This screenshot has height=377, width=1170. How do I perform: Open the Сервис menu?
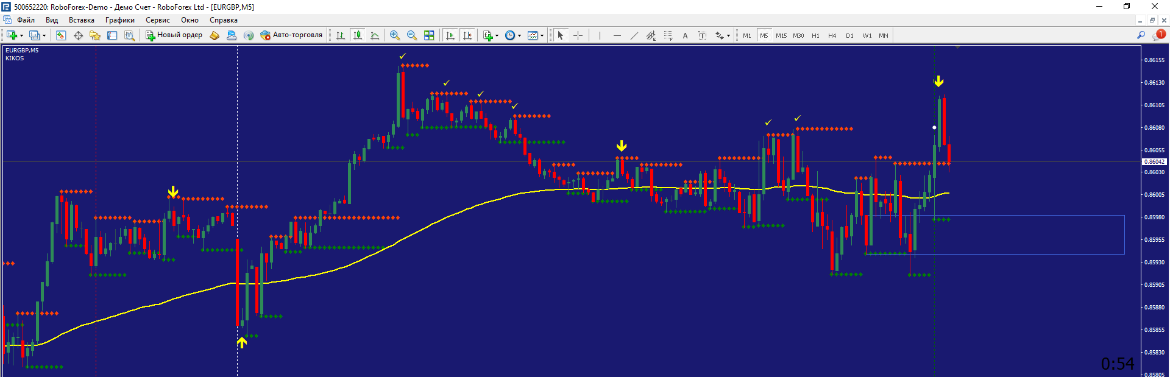(158, 20)
